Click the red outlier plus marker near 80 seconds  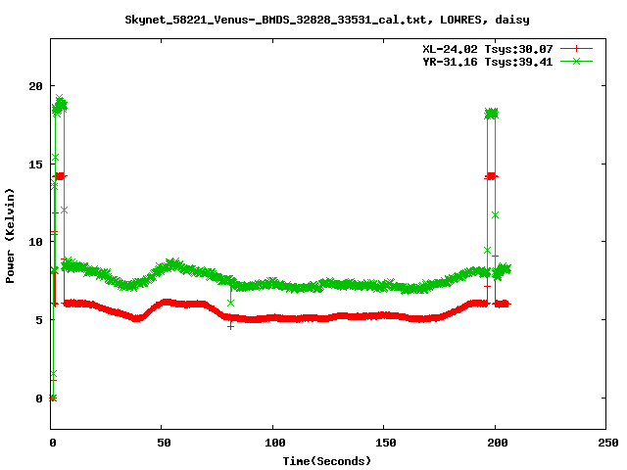coord(231,326)
